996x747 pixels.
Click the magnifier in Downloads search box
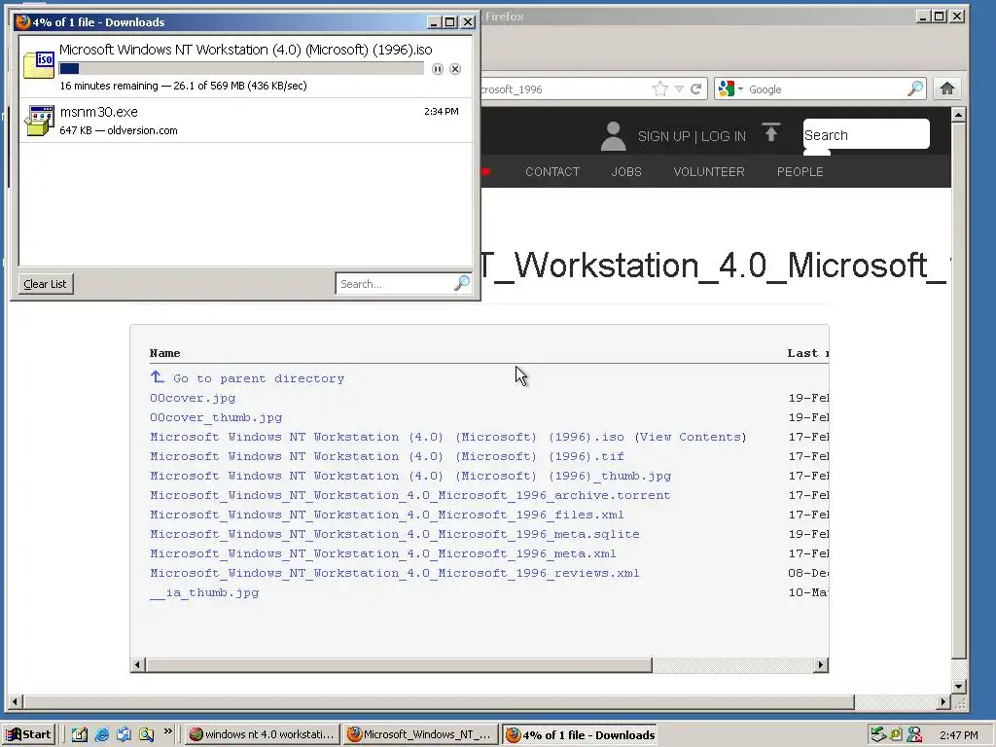pyautogui.click(x=462, y=283)
